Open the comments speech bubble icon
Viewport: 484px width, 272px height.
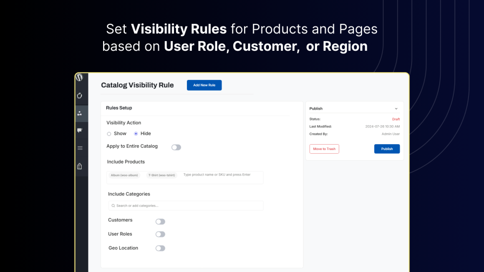pyautogui.click(x=80, y=130)
